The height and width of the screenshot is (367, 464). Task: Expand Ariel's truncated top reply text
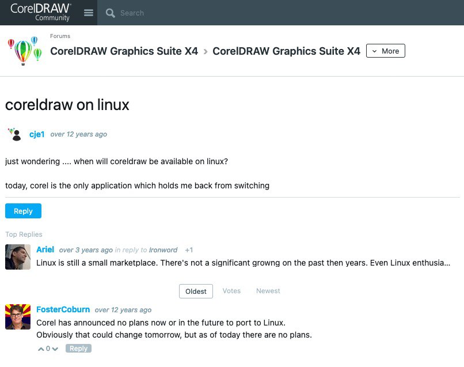242,263
